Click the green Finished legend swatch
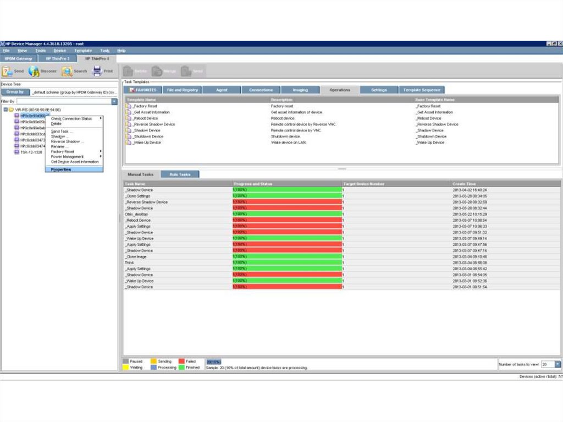 [x=181, y=368]
